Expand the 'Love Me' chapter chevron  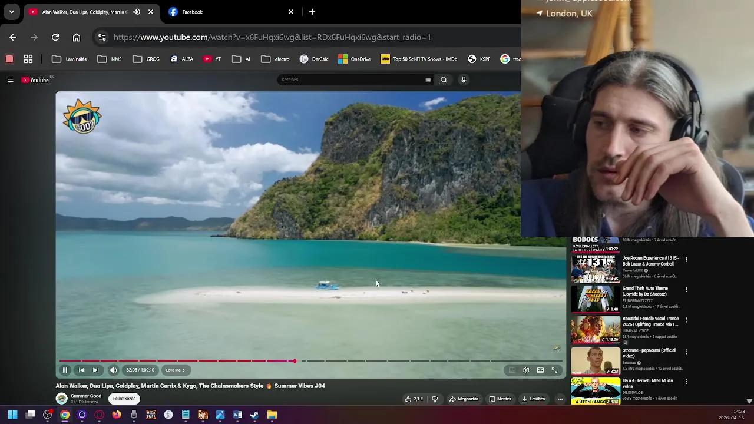pyautogui.click(x=183, y=370)
